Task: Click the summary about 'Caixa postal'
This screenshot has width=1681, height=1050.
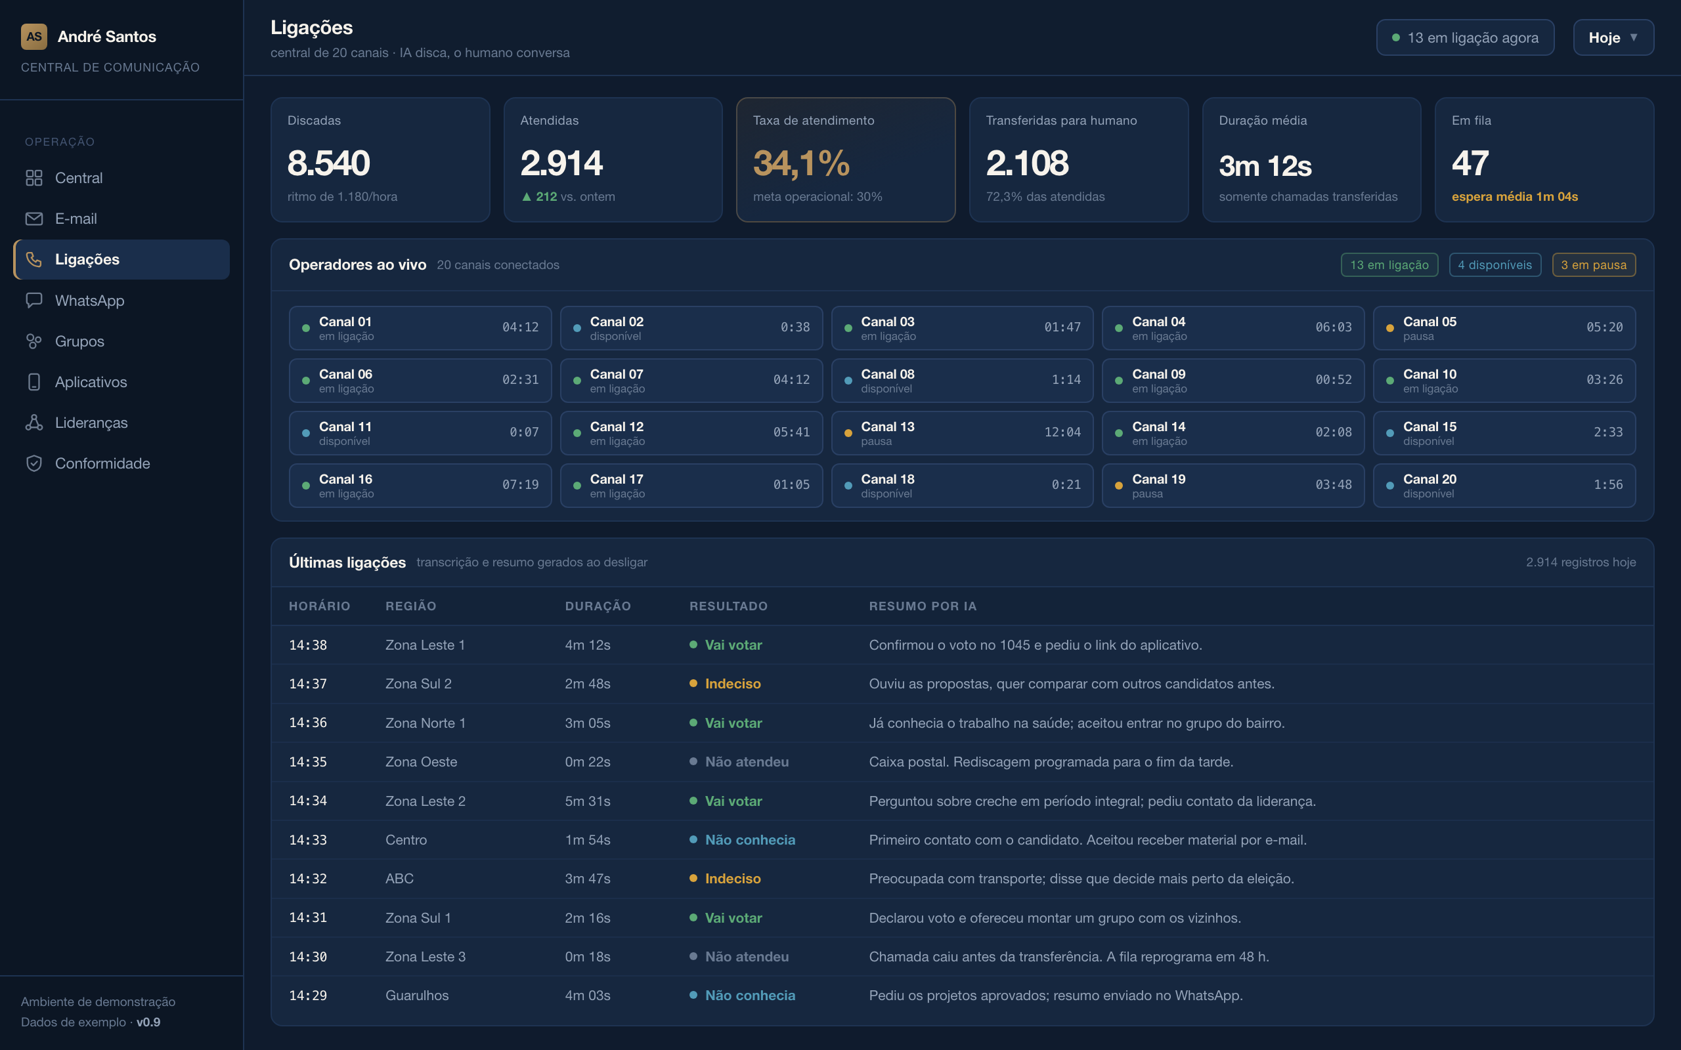Action: (x=1051, y=762)
